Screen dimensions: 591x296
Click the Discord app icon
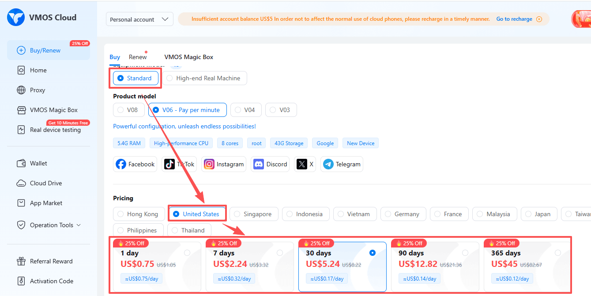coord(270,164)
